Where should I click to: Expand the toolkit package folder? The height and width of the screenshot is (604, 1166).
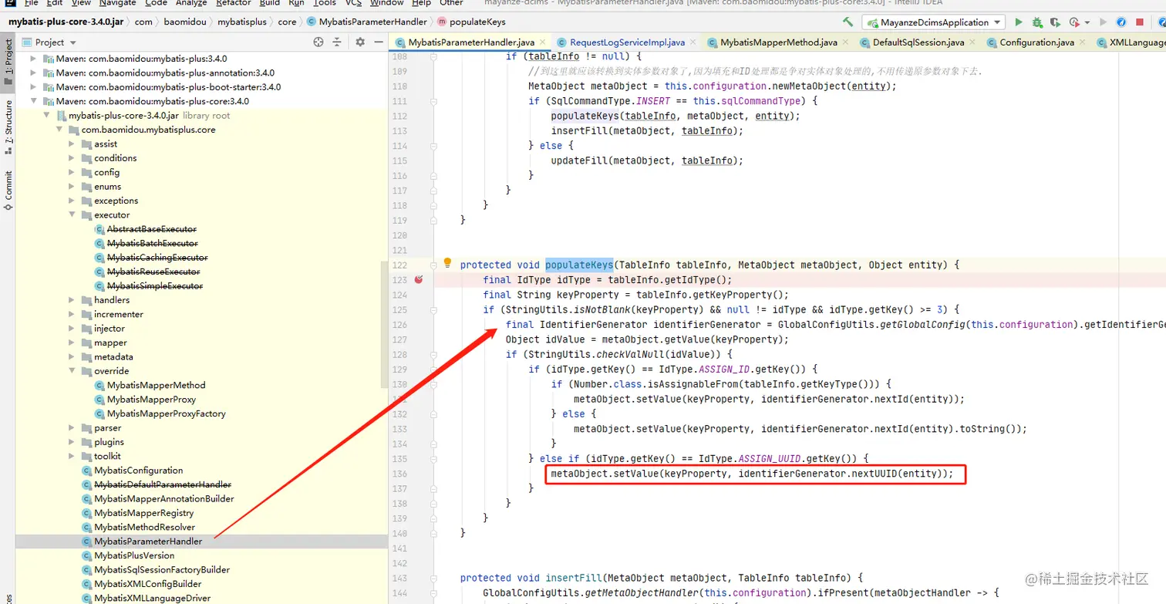72,456
